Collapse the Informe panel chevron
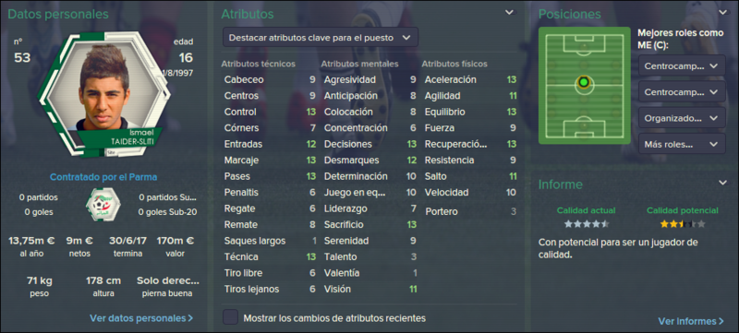The width and height of the screenshot is (739, 333). coord(723,183)
